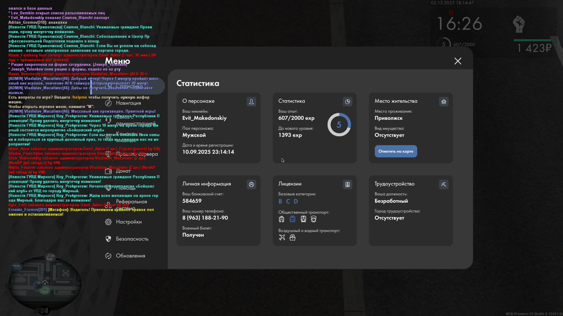Open the Обновления menu entry

click(130, 256)
